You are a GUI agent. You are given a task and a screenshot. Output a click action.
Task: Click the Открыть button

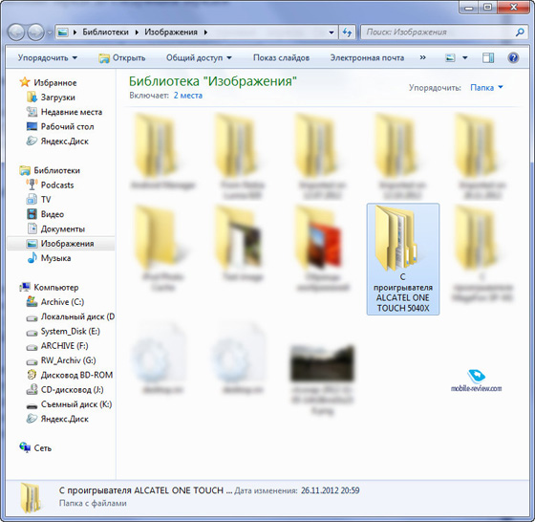click(122, 57)
